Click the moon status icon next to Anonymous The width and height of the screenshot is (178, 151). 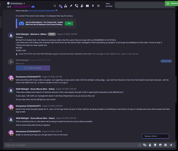tap(24, 3)
